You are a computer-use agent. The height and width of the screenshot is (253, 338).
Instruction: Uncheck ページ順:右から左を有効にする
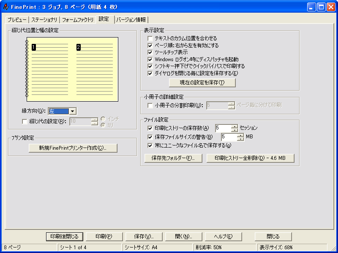[150, 46]
